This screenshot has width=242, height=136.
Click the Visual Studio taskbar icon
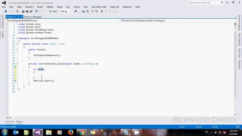click(x=38, y=133)
